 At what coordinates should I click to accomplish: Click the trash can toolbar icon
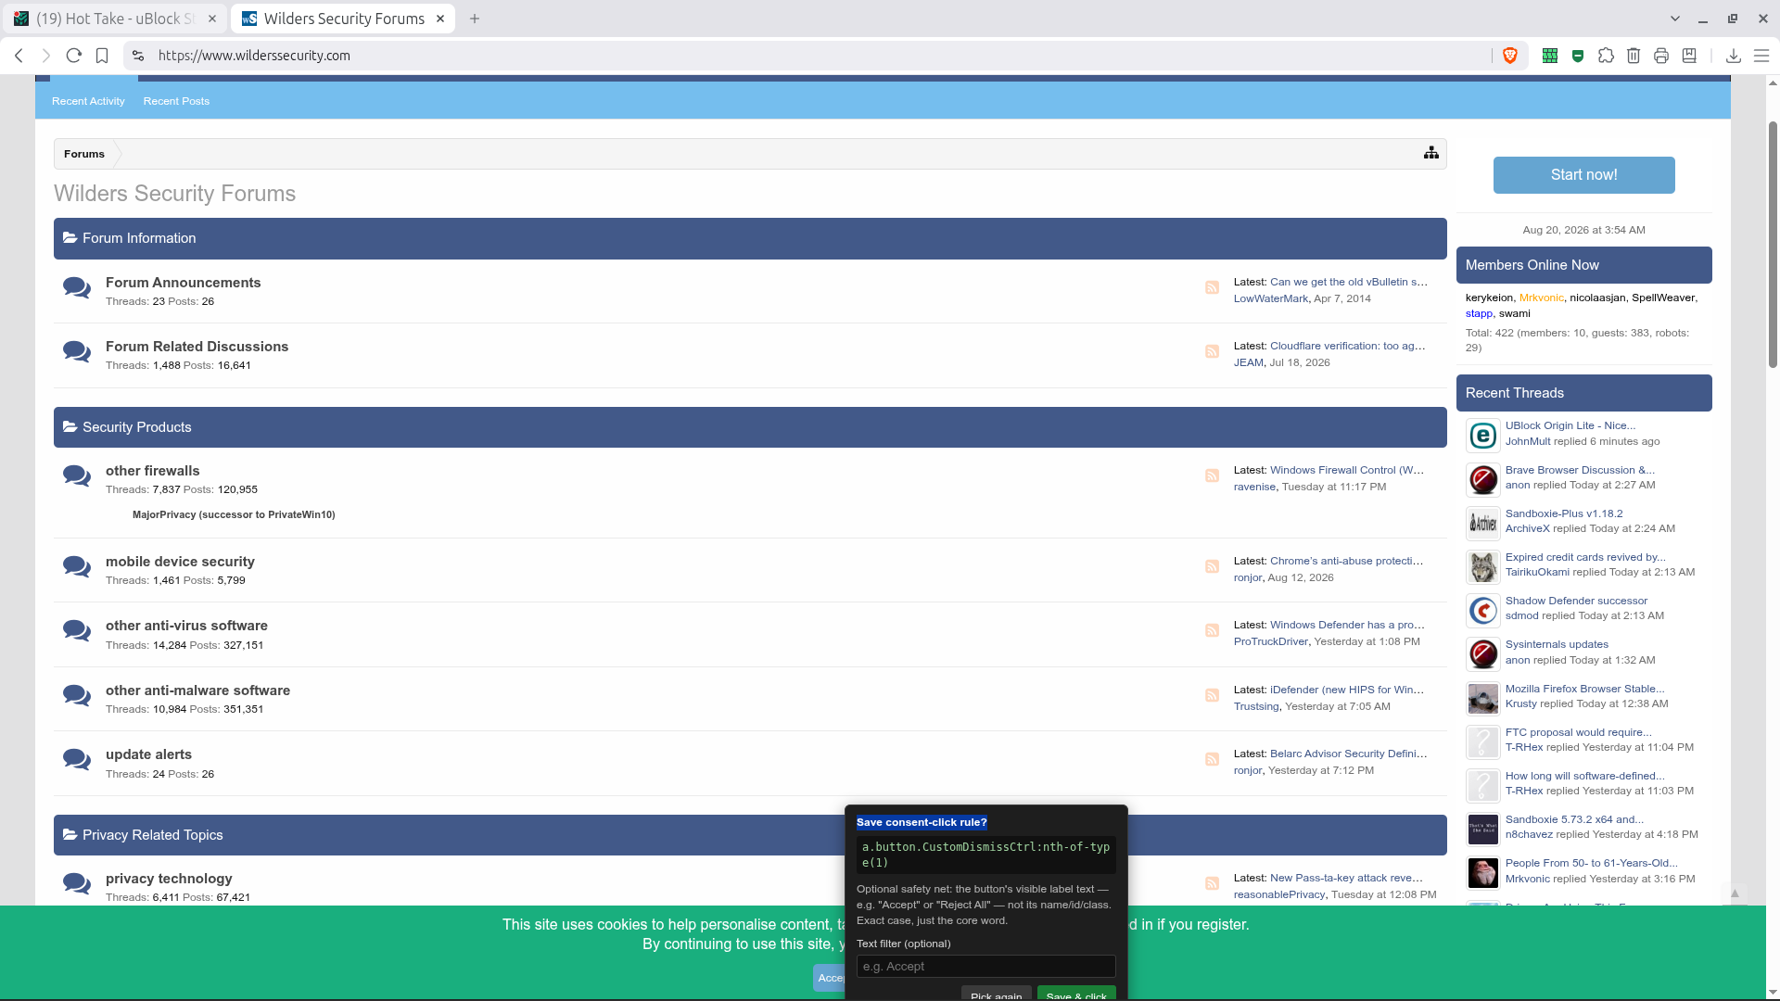(1634, 56)
